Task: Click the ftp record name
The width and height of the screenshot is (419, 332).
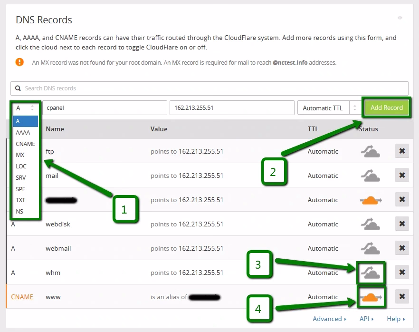Action: coord(50,151)
